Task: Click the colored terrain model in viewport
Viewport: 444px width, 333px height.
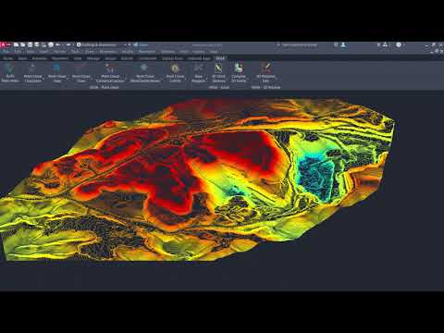Action: point(197,179)
